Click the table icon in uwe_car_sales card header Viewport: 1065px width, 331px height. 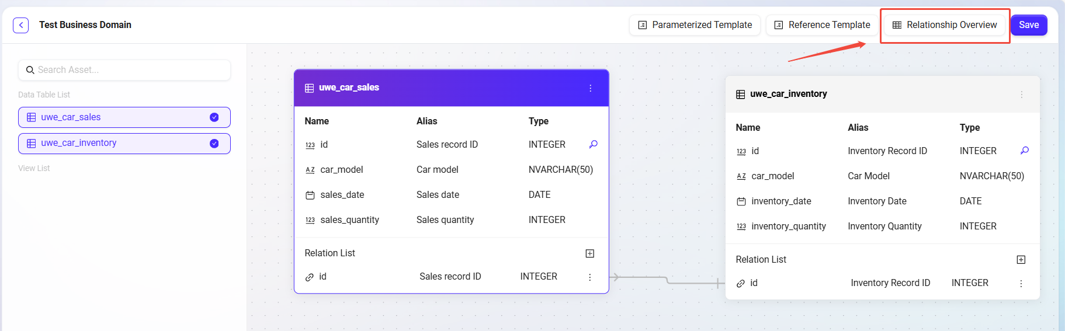tap(310, 88)
